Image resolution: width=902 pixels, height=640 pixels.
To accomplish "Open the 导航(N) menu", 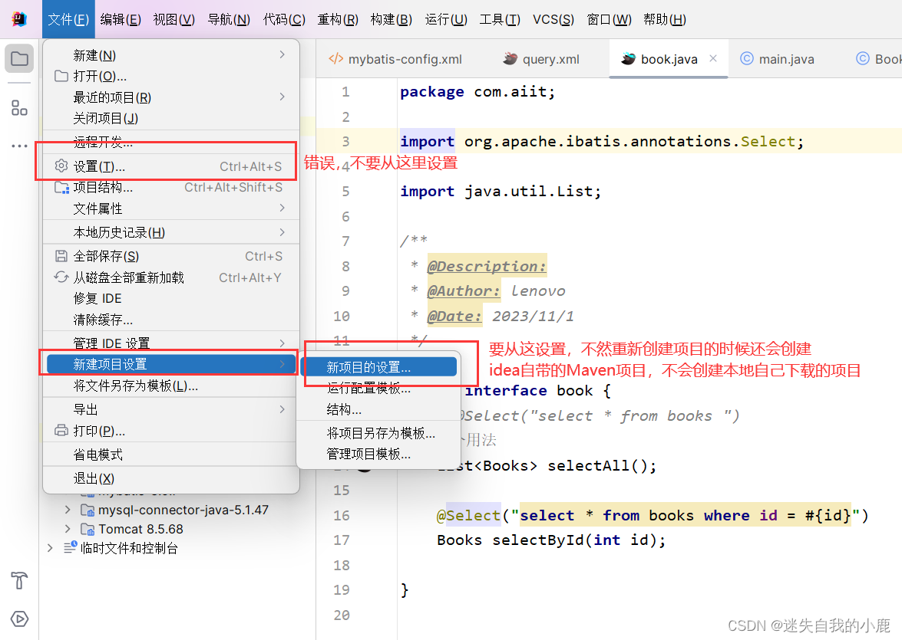I will 228,19.
